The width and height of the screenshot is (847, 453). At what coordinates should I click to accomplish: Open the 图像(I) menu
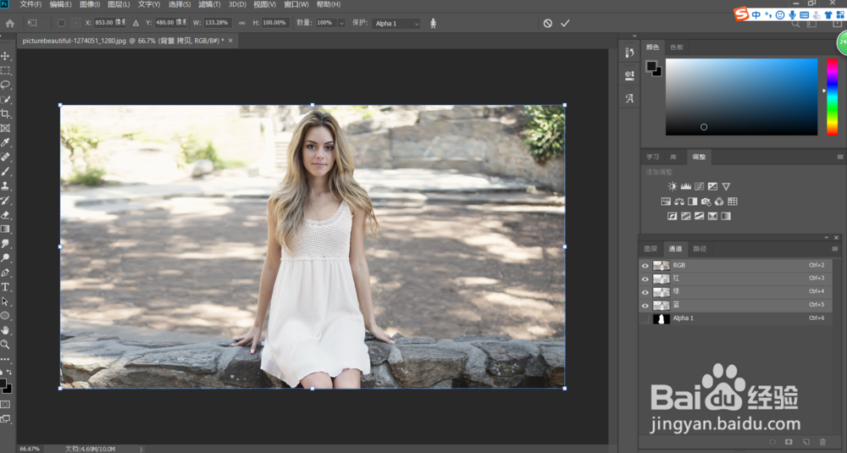(x=90, y=4)
